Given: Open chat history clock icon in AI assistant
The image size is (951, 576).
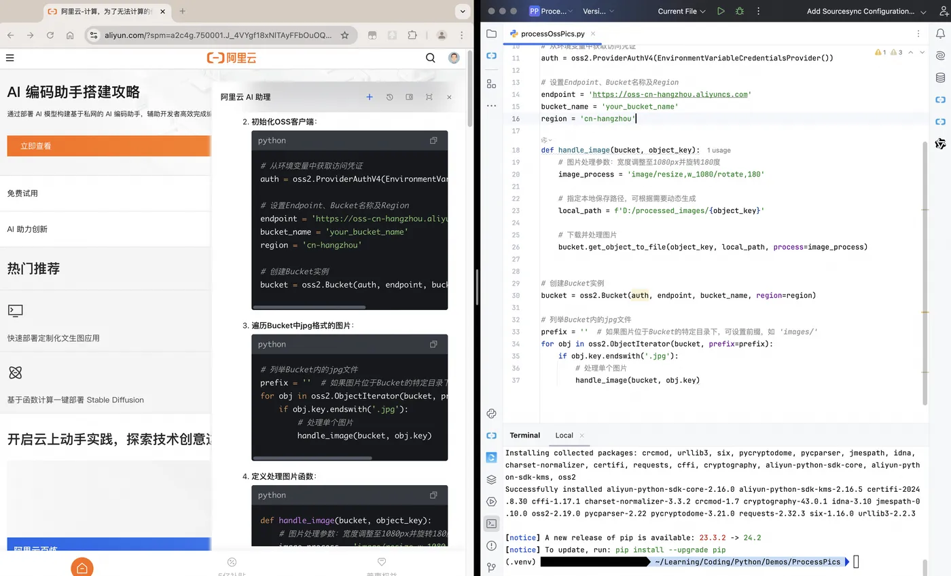Looking at the screenshot, I should [x=389, y=97].
